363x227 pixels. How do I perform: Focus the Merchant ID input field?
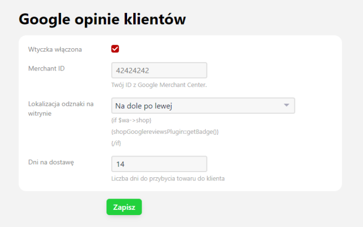159,70
